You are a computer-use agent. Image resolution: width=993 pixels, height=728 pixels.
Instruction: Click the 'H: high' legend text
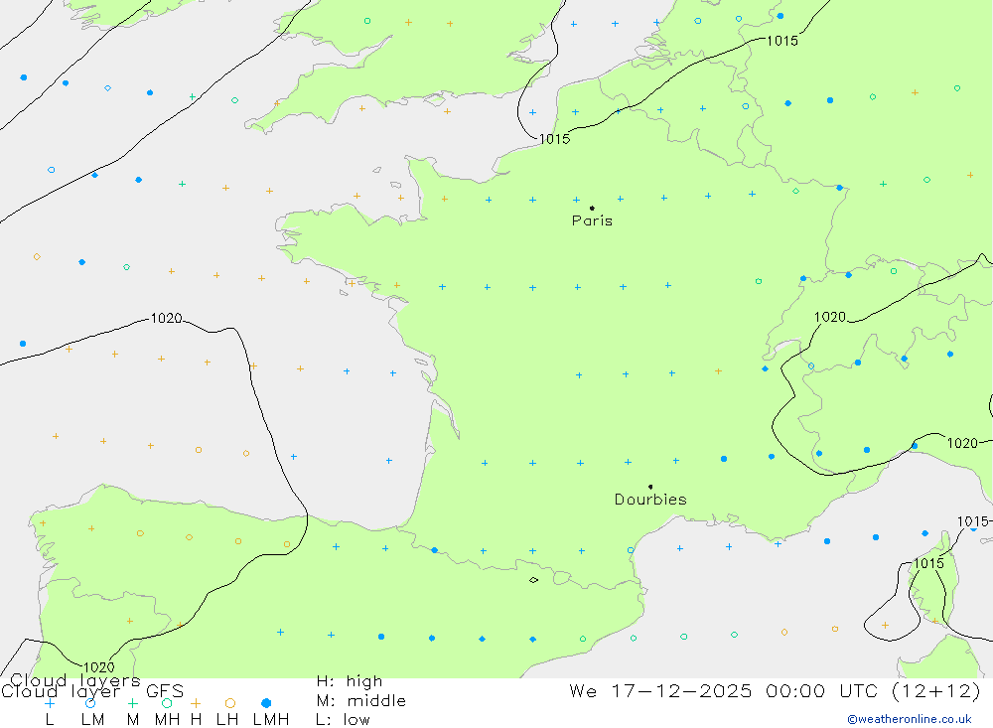click(350, 681)
